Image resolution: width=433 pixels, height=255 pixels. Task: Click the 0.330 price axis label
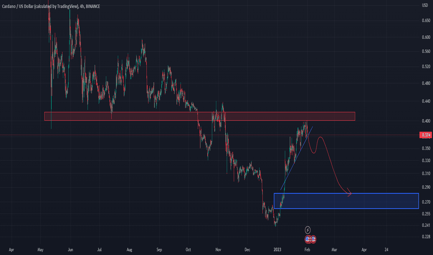(426, 160)
